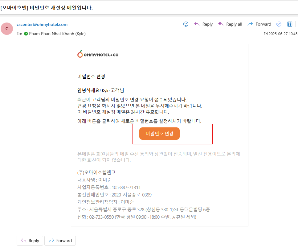
Task: Reply using the top toolbar button
Action: click(x=203, y=24)
